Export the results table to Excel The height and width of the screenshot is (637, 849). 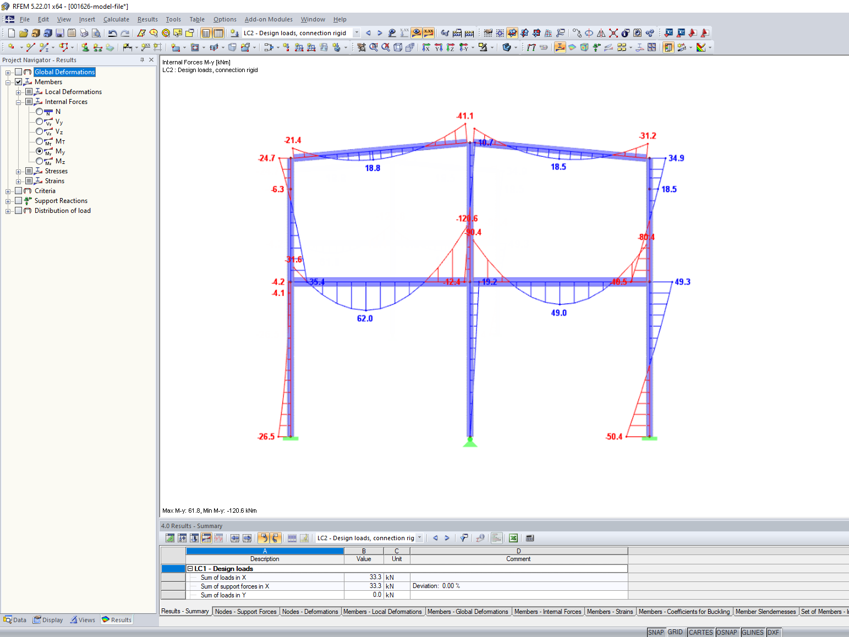coord(513,538)
